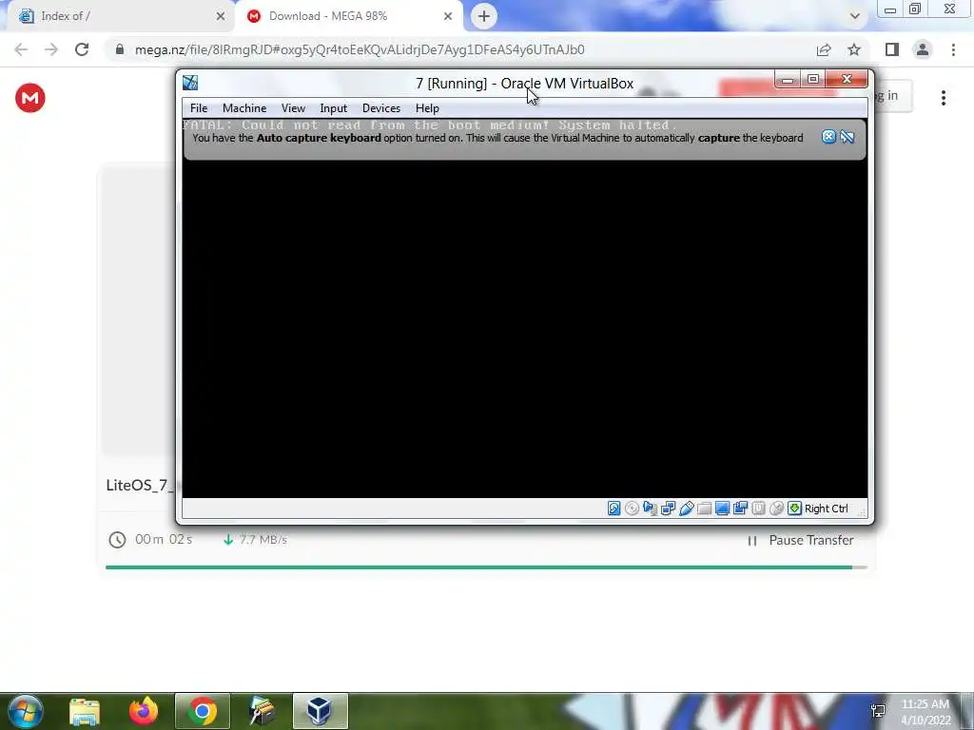Open the audio indicator in VirtualBox status bar
Image resolution: width=974 pixels, height=730 pixels.
pos(650,509)
